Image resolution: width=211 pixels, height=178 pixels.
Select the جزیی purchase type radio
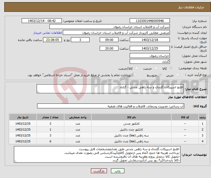coord(178,75)
